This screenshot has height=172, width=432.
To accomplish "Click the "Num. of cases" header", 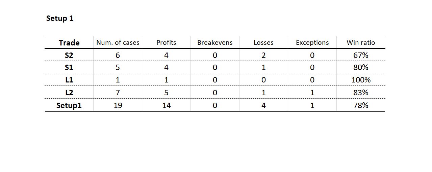I will point(118,43).
